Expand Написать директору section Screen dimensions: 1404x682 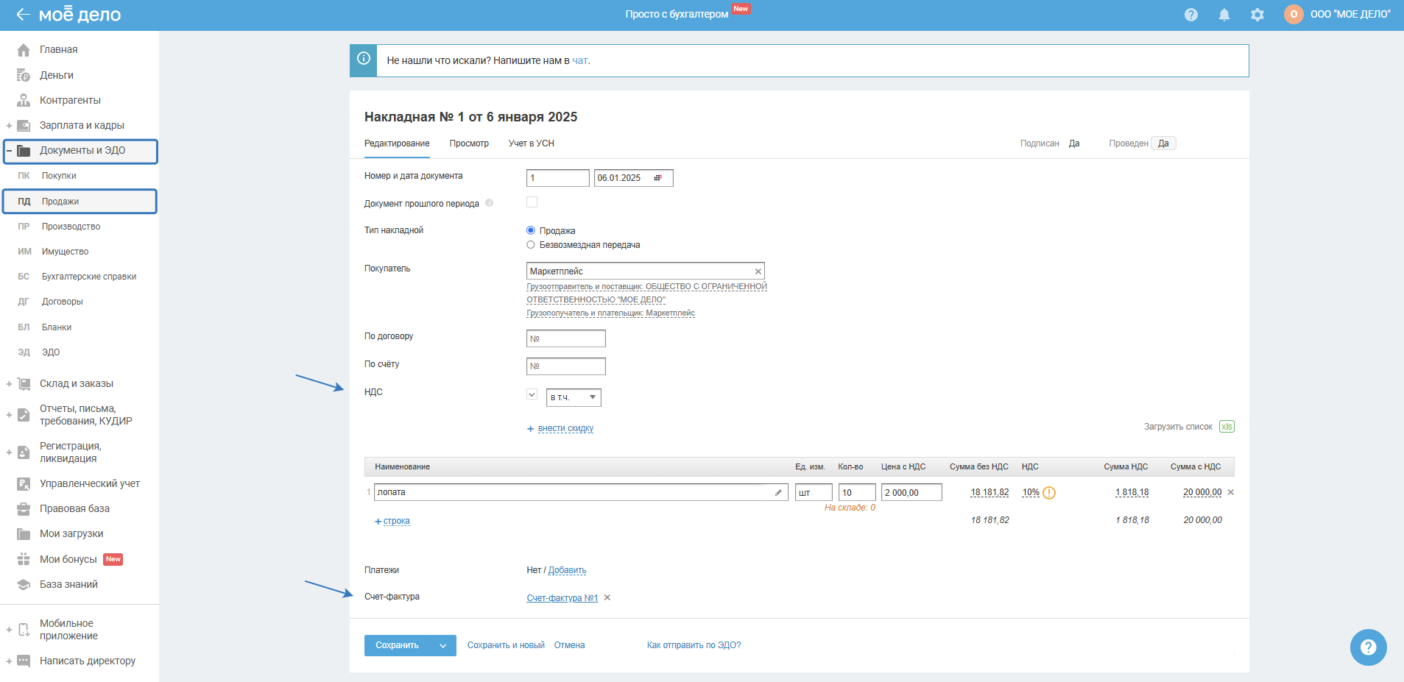(9, 661)
